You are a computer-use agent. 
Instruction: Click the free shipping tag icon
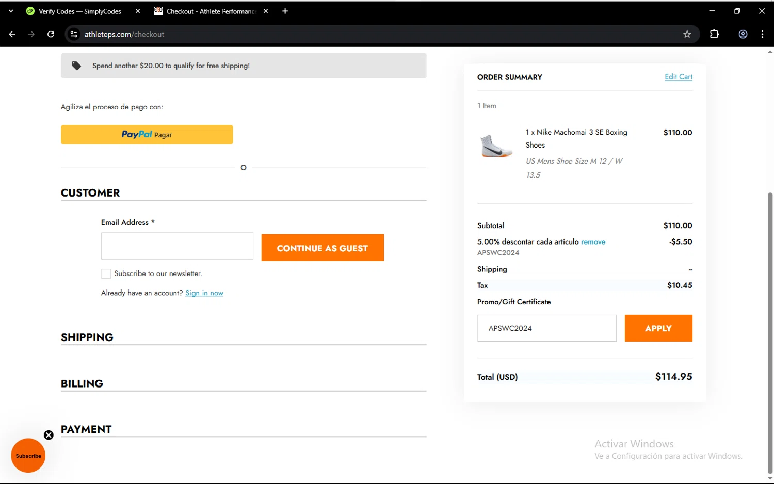76,66
